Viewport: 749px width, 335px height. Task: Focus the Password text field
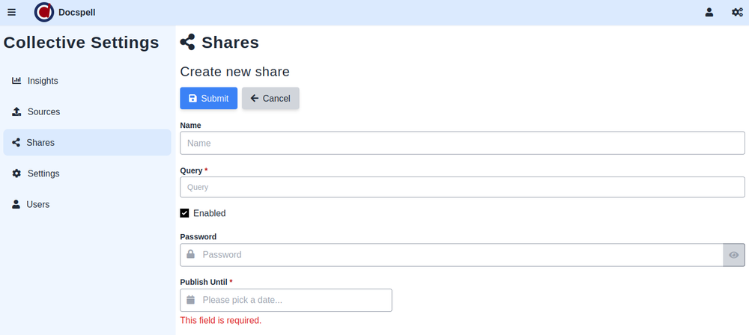(x=457, y=255)
